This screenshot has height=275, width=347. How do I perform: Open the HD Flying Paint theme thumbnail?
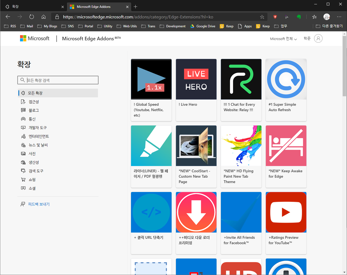coord(241,146)
